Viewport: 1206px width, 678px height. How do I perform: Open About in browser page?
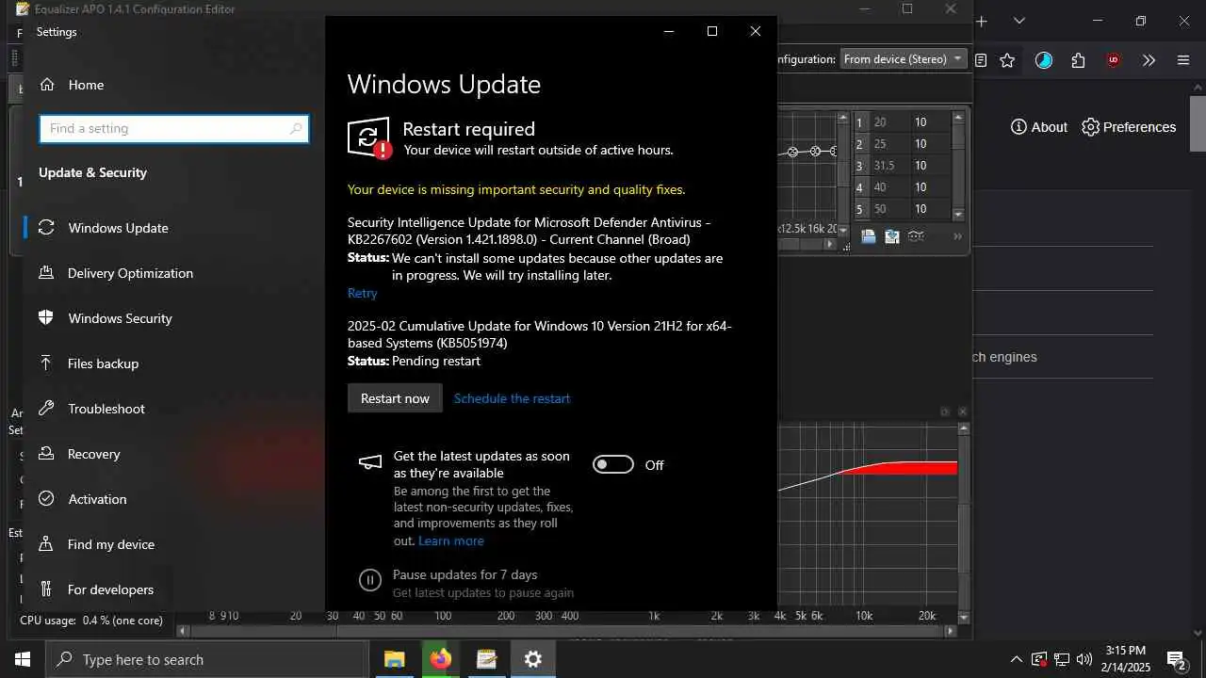coord(1039,127)
